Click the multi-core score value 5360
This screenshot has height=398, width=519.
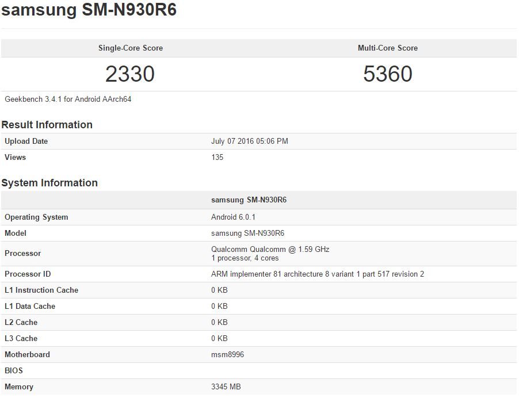pos(388,74)
